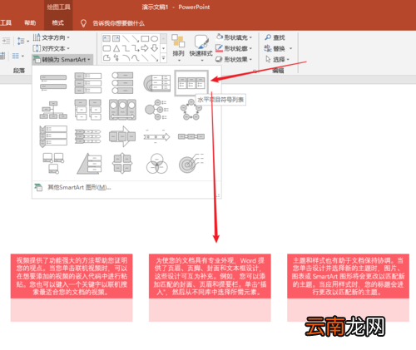The image size is (416, 350).
Task: Apply the Horizontal Bullet List SmartArt layout
Action: (x=191, y=83)
